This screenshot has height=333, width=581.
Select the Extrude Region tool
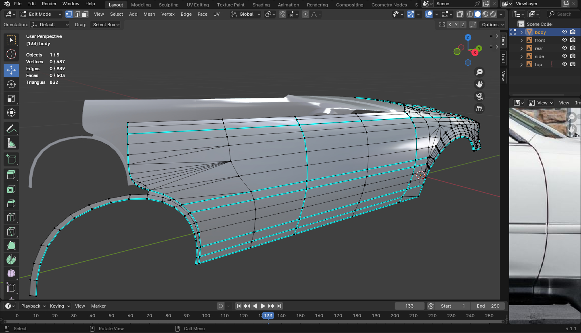point(11,174)
